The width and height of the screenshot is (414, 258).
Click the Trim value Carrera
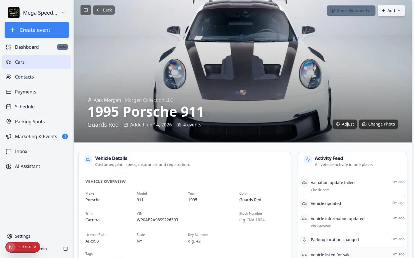92,220
